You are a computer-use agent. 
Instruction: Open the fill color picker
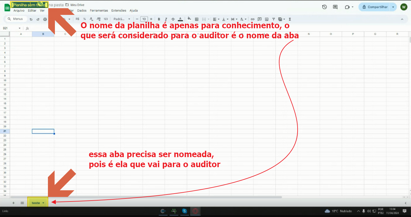tap(189, 19)
